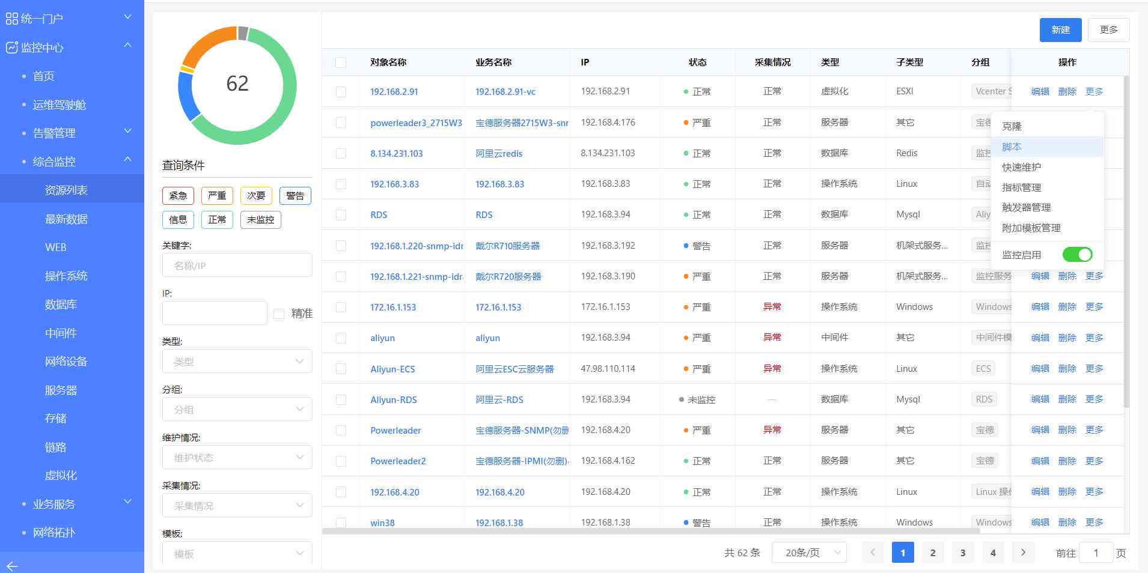1148x573 pixels.
Task: Filter by 严重 severity tag
Action: (x=217, y=196)
